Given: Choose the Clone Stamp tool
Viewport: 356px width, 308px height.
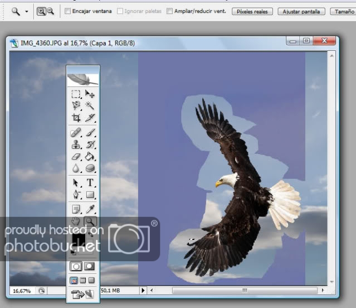Looking at the screenshot, I should pos(76,145).
